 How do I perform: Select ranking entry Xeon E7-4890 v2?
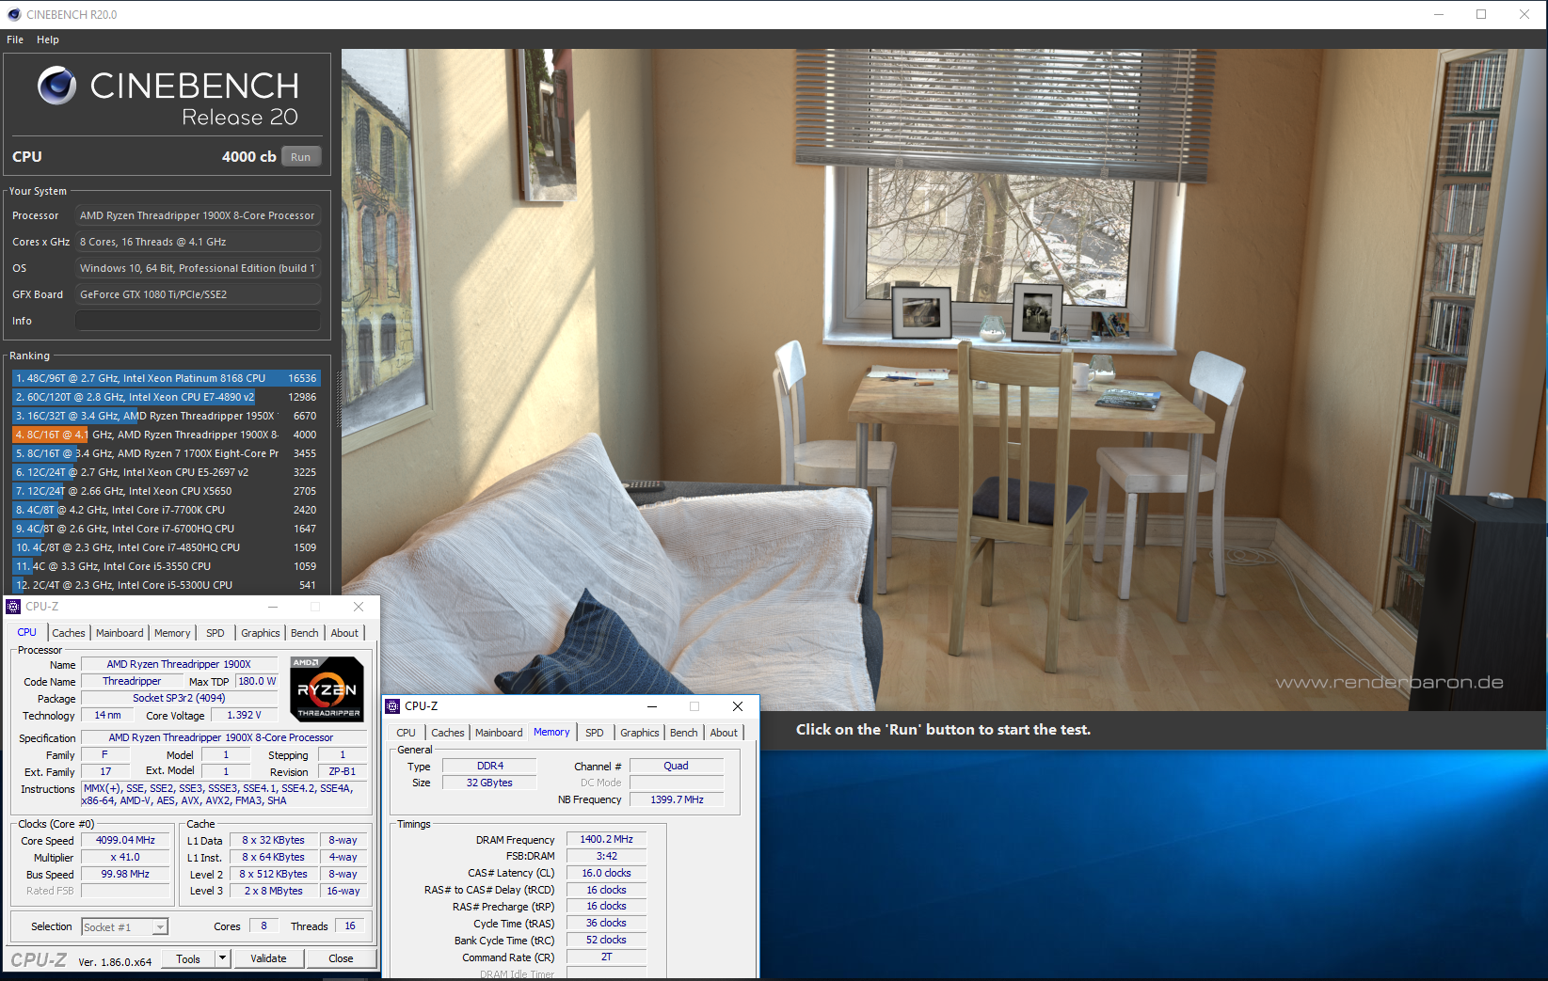[x=167, y=397]
